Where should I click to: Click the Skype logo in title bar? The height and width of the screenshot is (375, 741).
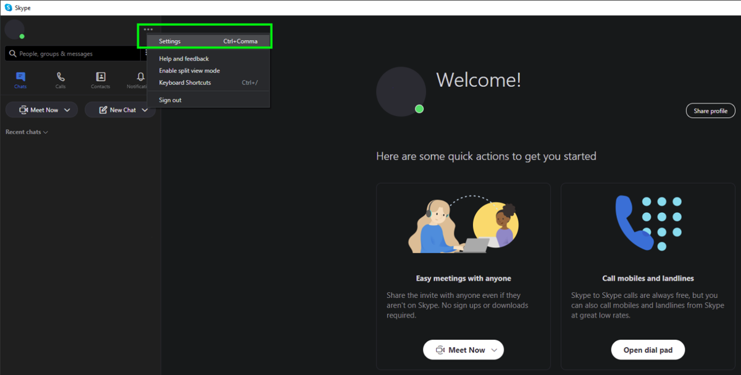click(8, 7)
